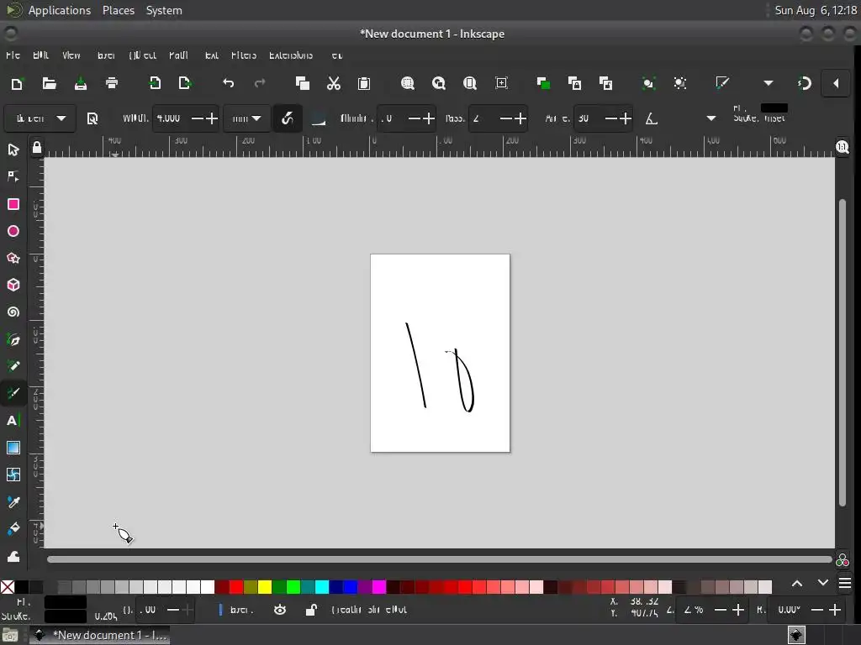The height and width of the screenshot is (645, 861).
Task: Click the Redo arrow icon
Action: pos(260,83)
